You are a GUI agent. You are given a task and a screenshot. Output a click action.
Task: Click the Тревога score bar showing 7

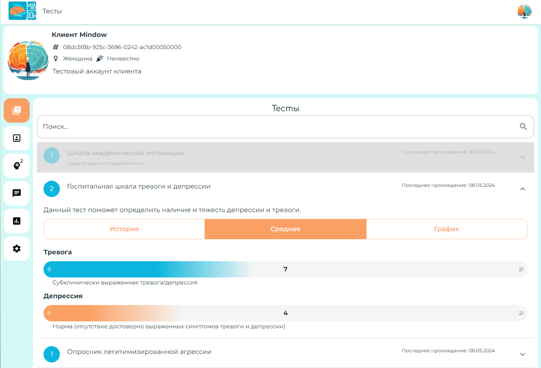285,269
